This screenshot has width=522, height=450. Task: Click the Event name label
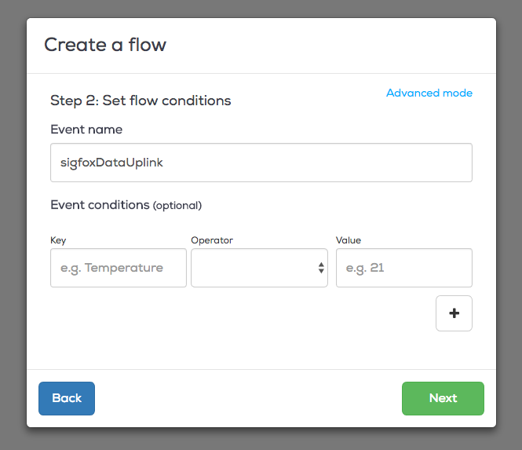[x=86, y=130]
